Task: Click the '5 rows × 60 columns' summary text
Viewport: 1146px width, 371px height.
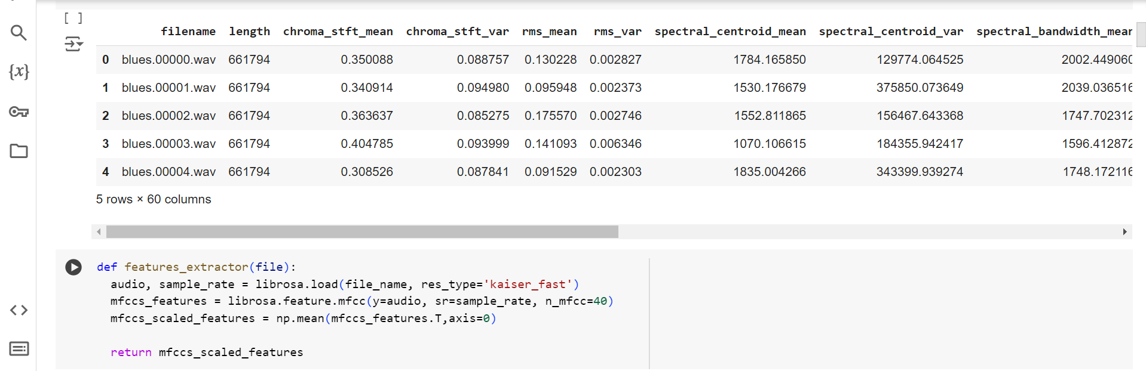Action: tap(154, 199)
